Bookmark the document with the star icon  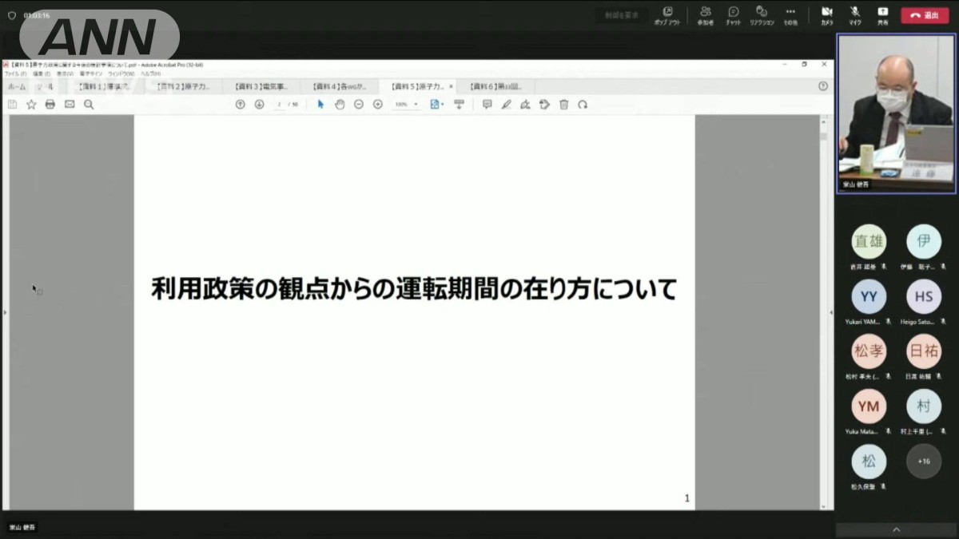(31, 105)
